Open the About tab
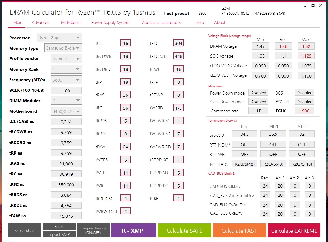 click(220, 22)
